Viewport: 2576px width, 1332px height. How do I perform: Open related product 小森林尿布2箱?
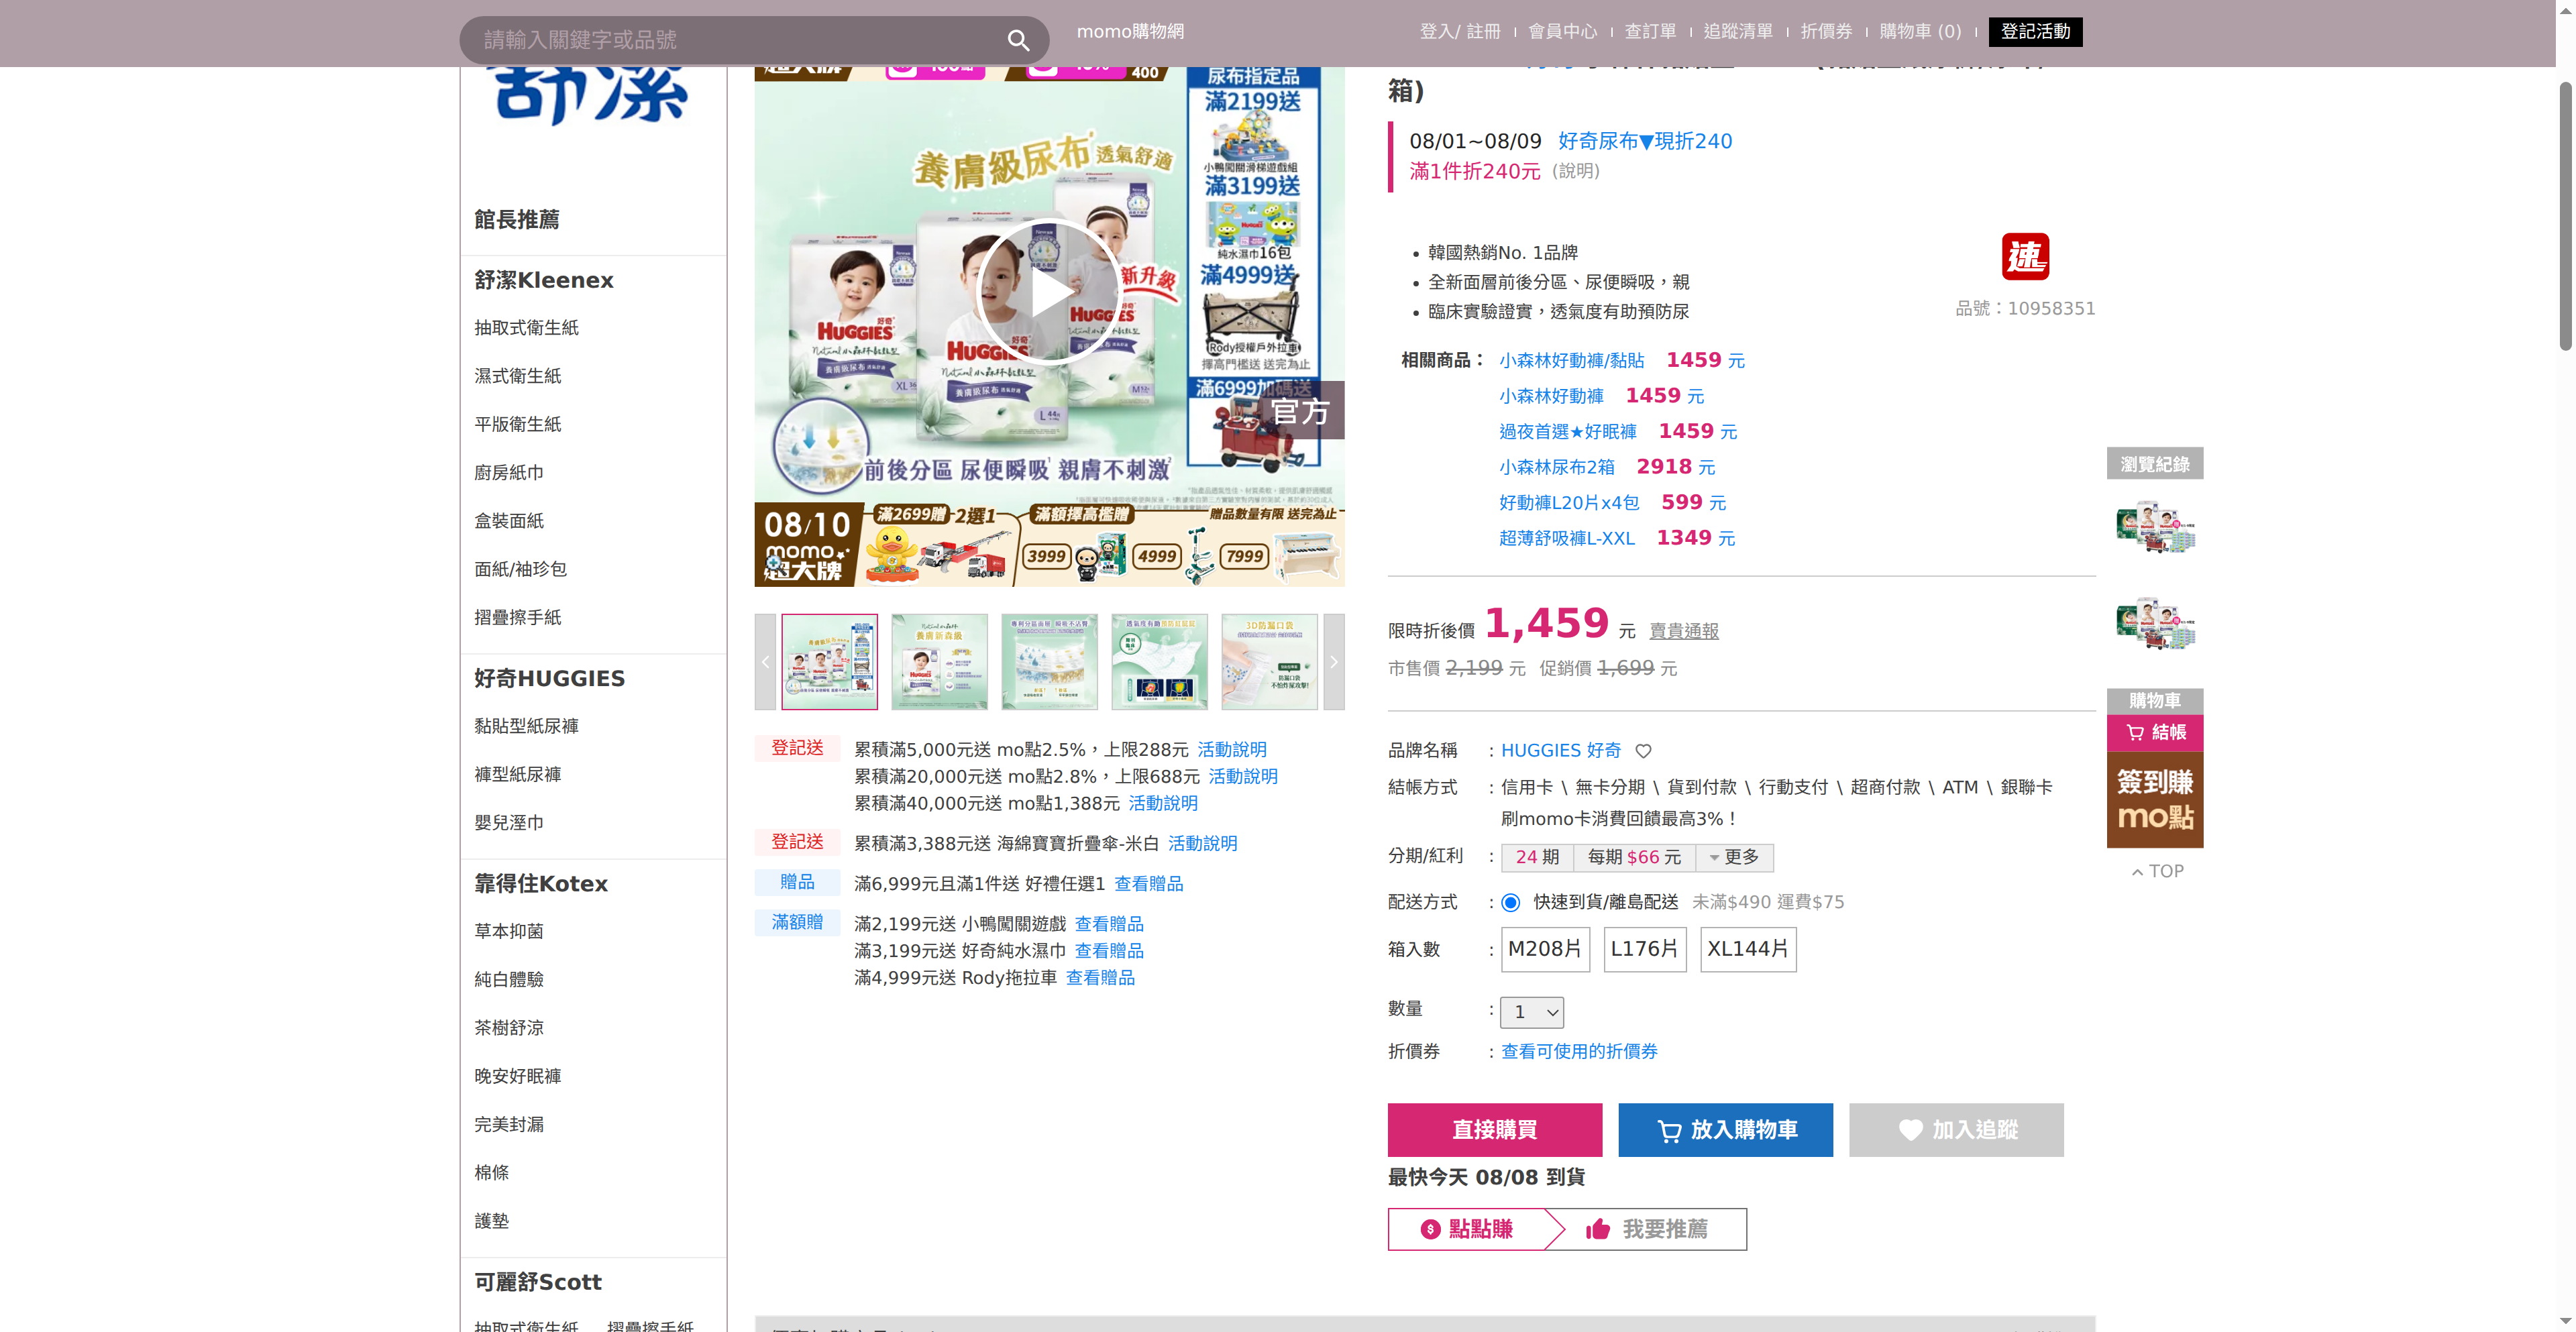coord(1556,467)
